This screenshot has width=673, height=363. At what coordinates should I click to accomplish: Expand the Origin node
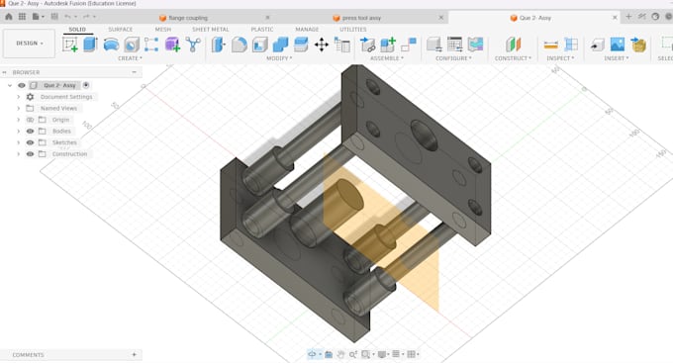(x=19, y=120)
